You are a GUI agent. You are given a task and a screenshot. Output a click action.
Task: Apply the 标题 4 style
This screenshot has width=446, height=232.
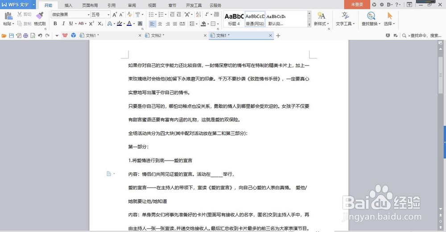[x=234, y=19]
